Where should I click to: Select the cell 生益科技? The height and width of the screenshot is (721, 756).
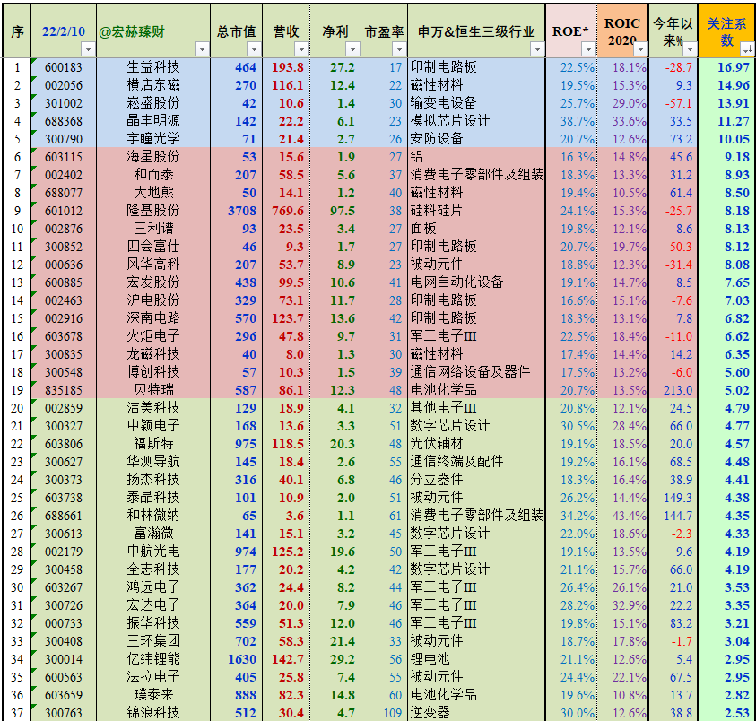pos(153,67)
